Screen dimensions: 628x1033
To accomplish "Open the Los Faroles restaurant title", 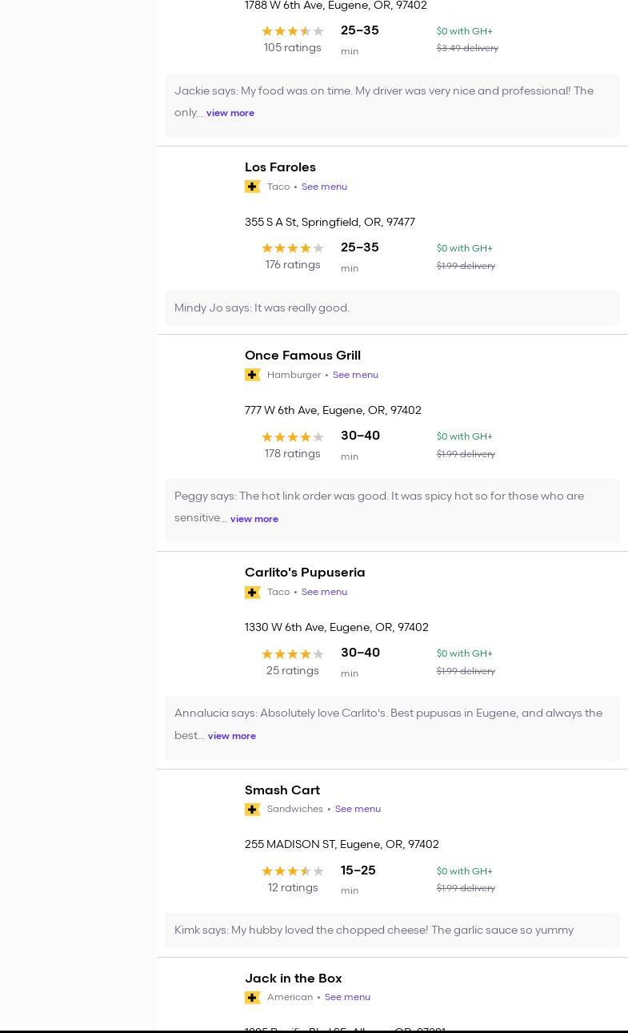I will coord(280,167).
